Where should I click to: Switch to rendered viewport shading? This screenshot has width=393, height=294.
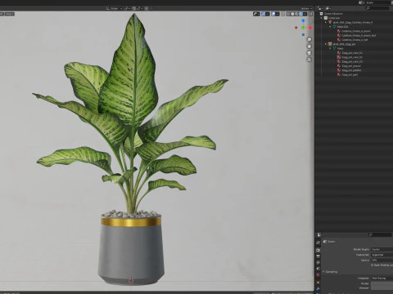(300, 14)
